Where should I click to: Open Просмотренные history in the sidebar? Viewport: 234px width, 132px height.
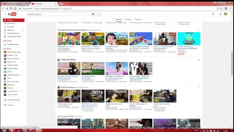(x=14, y=33)
